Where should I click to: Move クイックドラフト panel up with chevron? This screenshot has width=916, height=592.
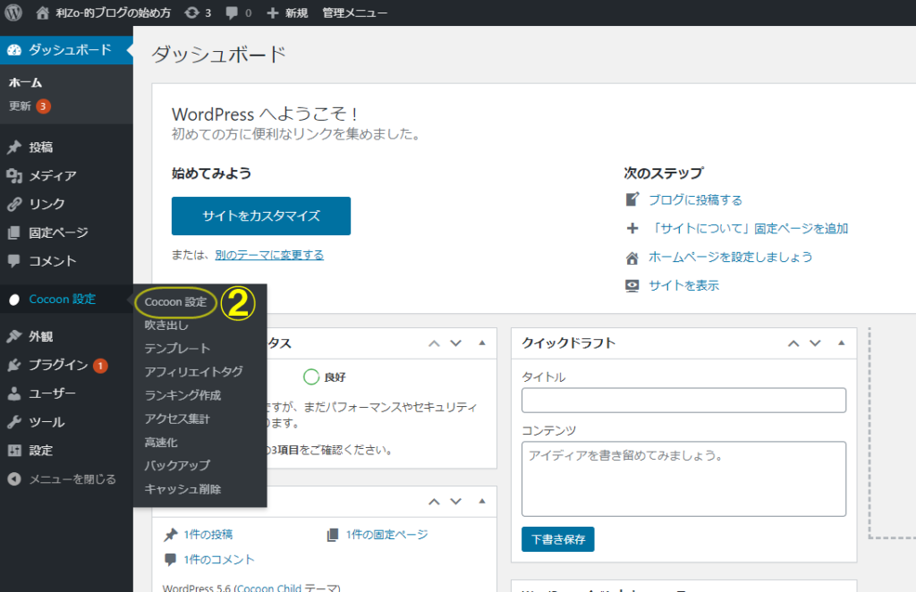793,343
